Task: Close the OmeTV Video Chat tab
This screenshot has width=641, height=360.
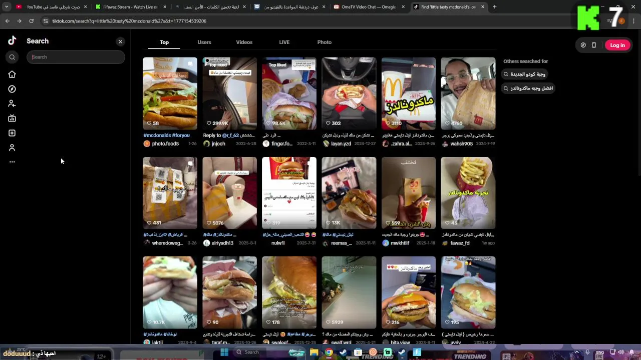Action: 403,7
